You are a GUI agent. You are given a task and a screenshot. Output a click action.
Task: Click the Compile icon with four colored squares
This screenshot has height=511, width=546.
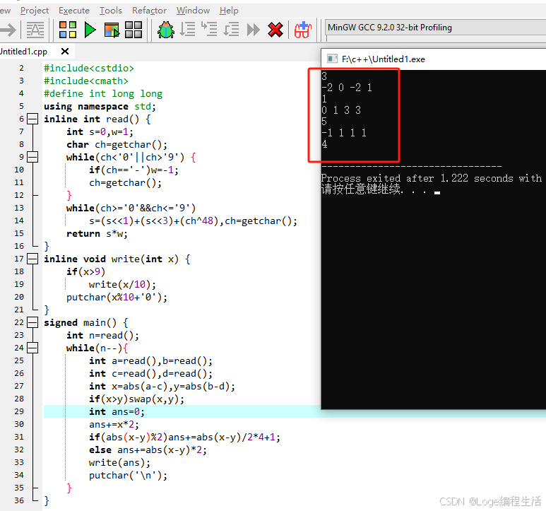68,30
